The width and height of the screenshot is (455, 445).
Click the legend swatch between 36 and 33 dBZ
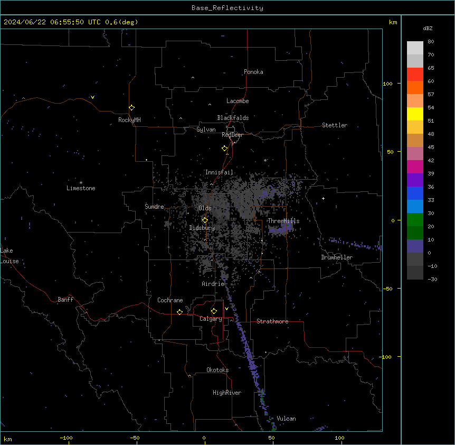(x=415, y=193)
